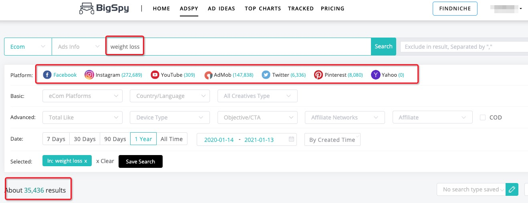Select the YouTube platform icon
528x203 pixels.
point(155,75)
